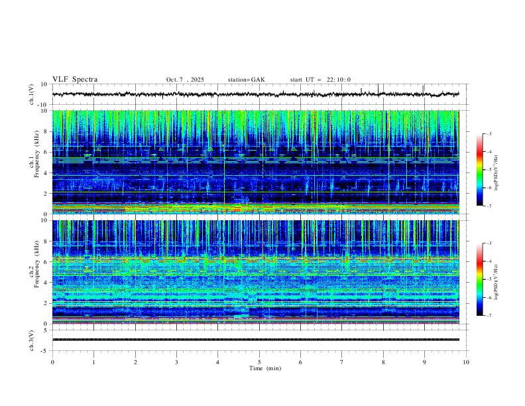The height and width of the screenshot is (406, 525).
Task: Click the "0" tick on the time axis
Action: 52,362
